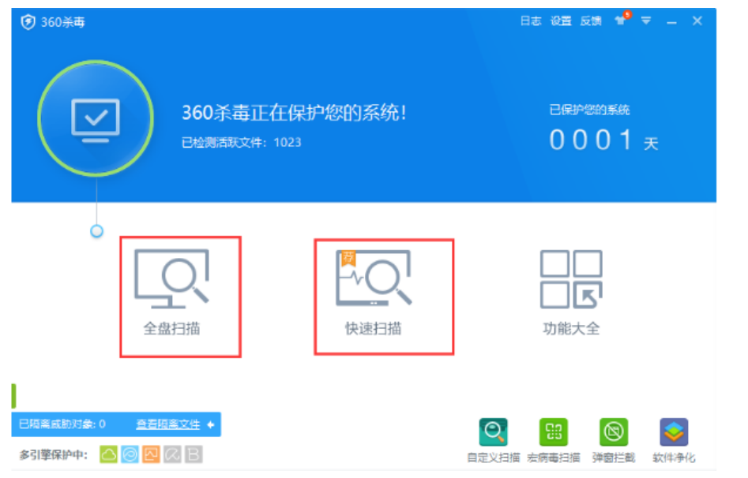Open the main menu dropdown in title bar
Viewport: 748px width, 478px height.
tap(646, 21)
